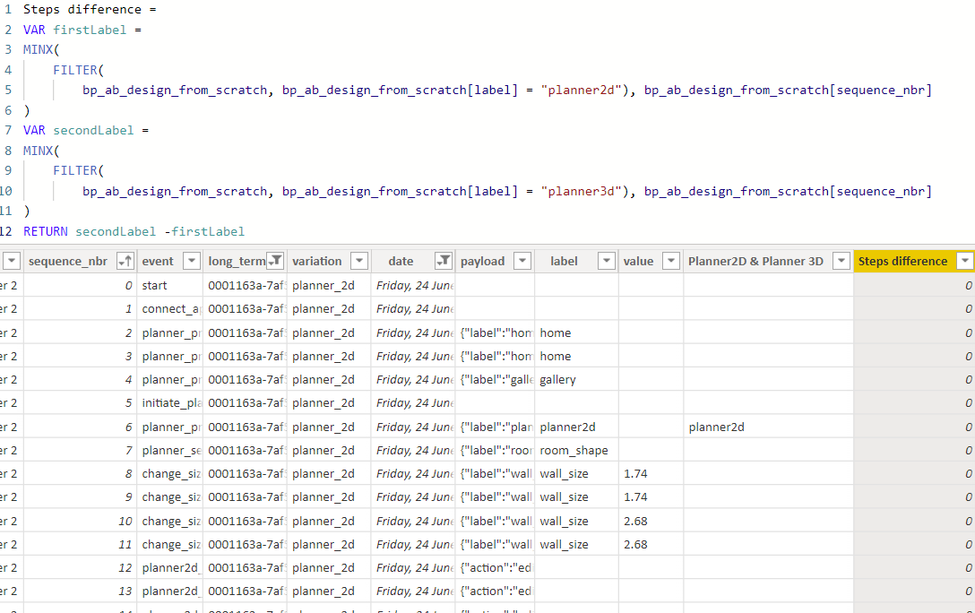Click the MINX function on line 8
This screenshot has width=975, height=613.
point(38,151)
